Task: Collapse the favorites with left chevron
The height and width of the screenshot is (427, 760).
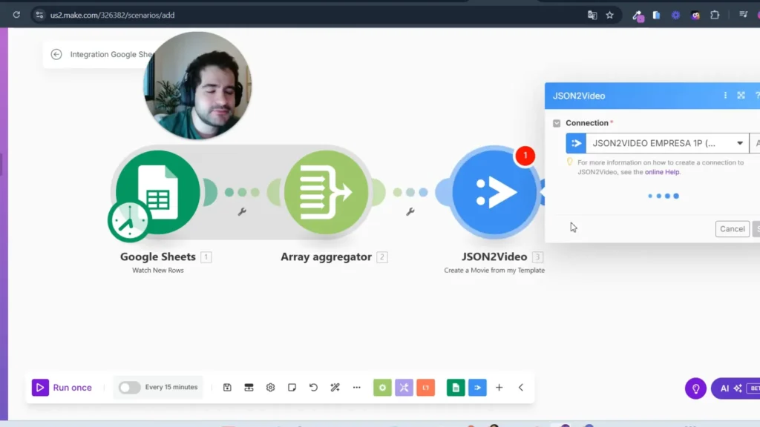Action: (521, 387)
